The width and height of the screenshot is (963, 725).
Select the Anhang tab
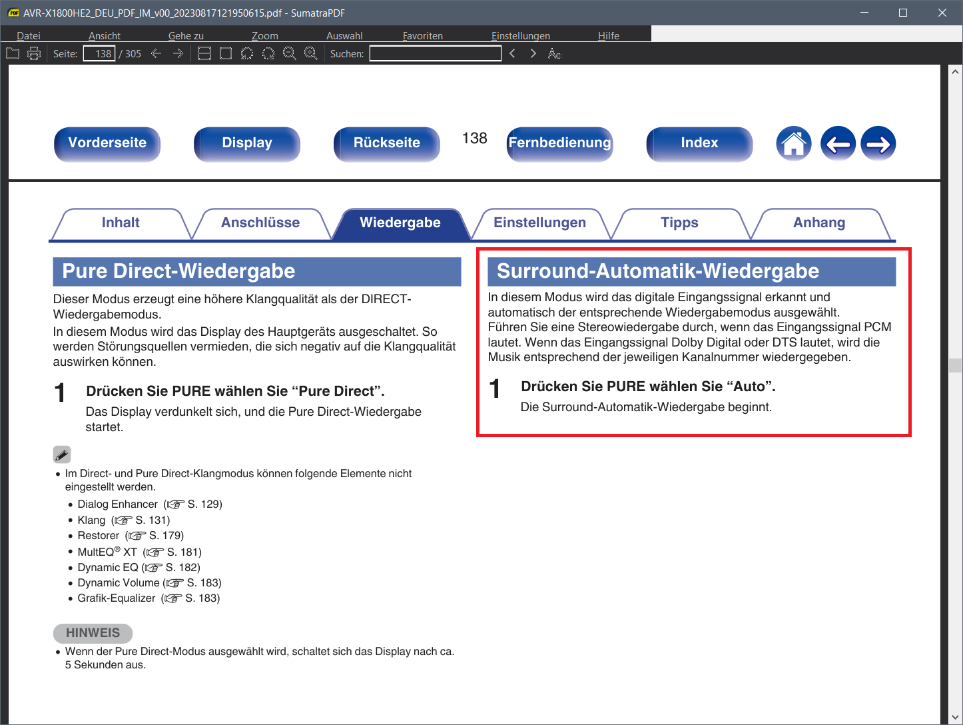(820, 223)
